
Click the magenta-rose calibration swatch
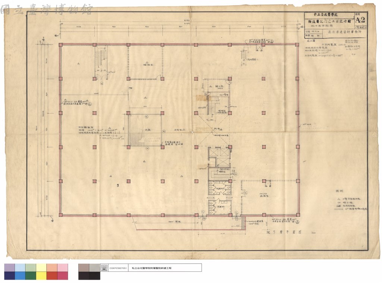click(x=63, y=276)
